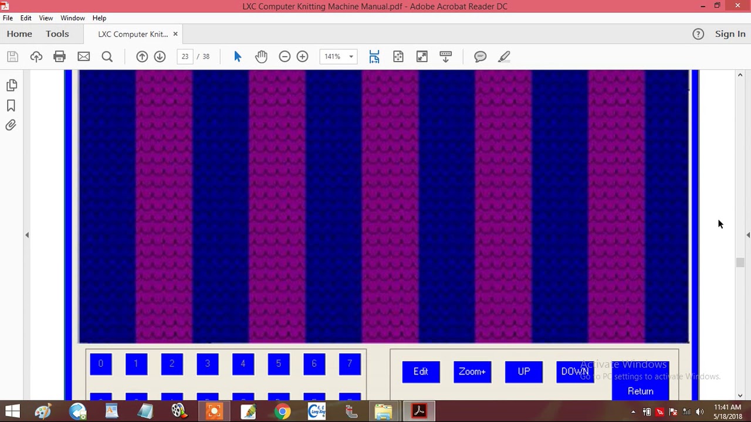This screenshot has height=422, width=751.
Task: Click the blue Zoom+ button
Action: (x=472, y=372)
